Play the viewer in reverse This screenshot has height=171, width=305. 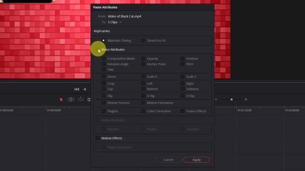(x=85, y=89)
